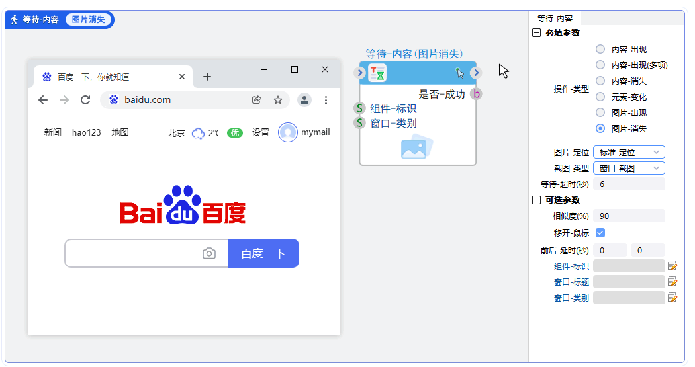Click the second 前后-延时 input field
Viewport: 695px width, 367px height.
coord(648,251)
